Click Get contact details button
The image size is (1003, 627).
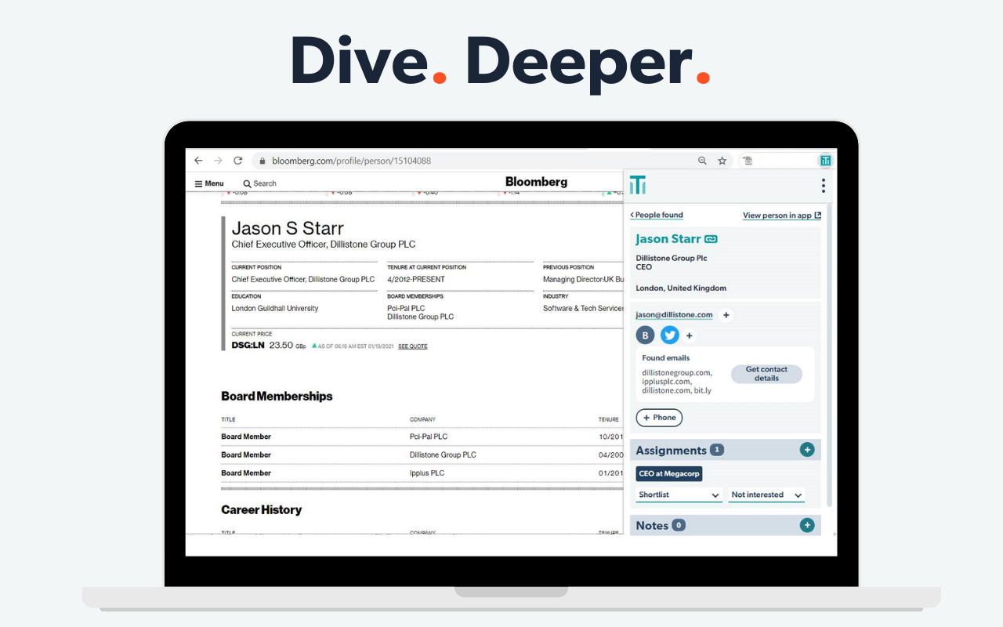click(766, 374)
